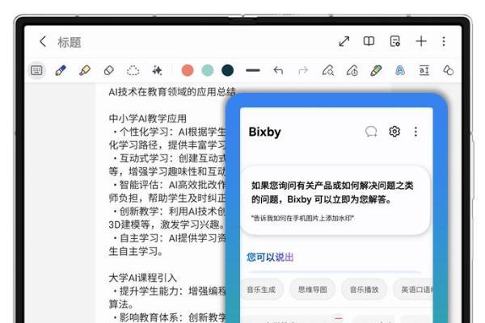Add a new item with the plus icon

pyautogui.click(x=421, y=41)
